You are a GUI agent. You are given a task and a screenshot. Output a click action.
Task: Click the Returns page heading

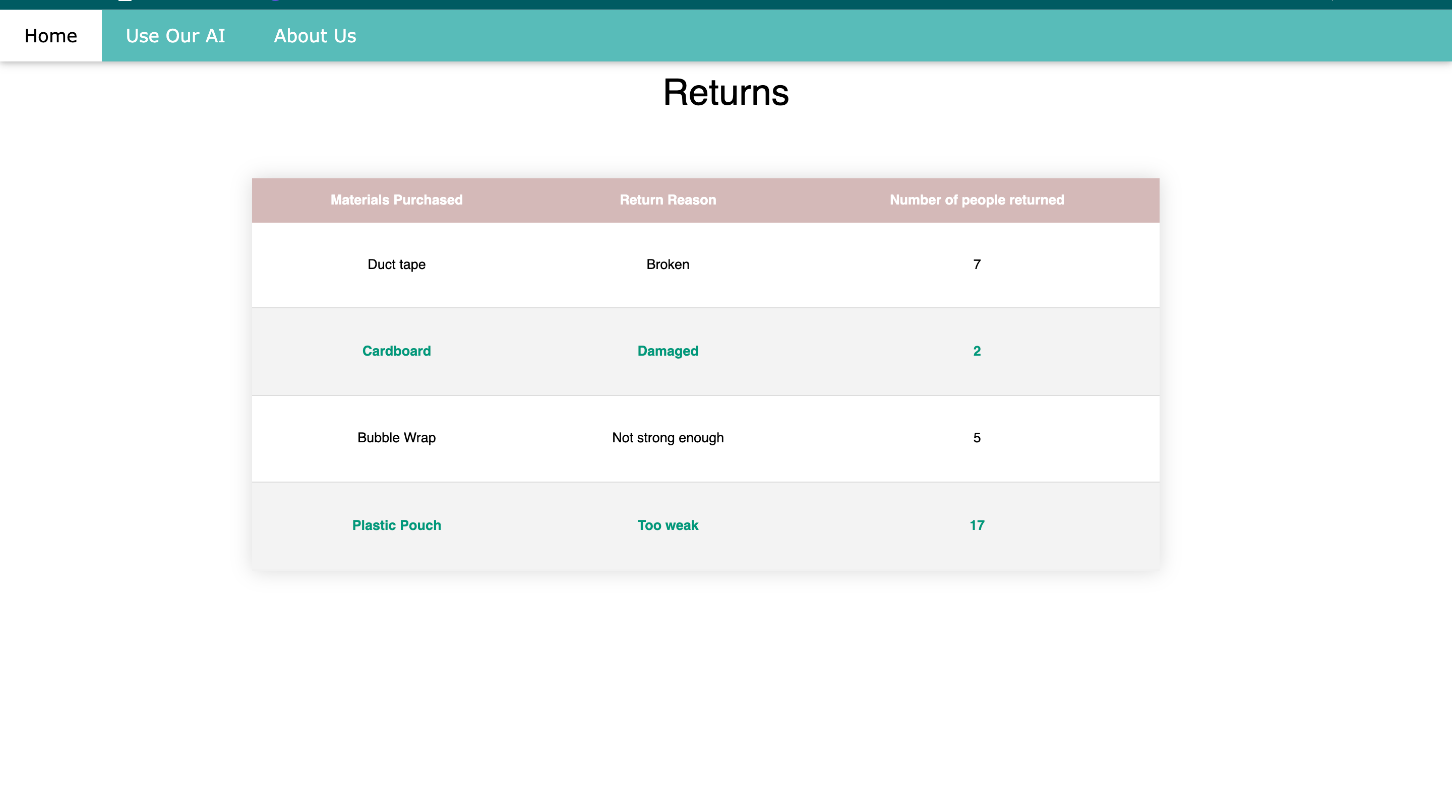[x=725, y=92]
